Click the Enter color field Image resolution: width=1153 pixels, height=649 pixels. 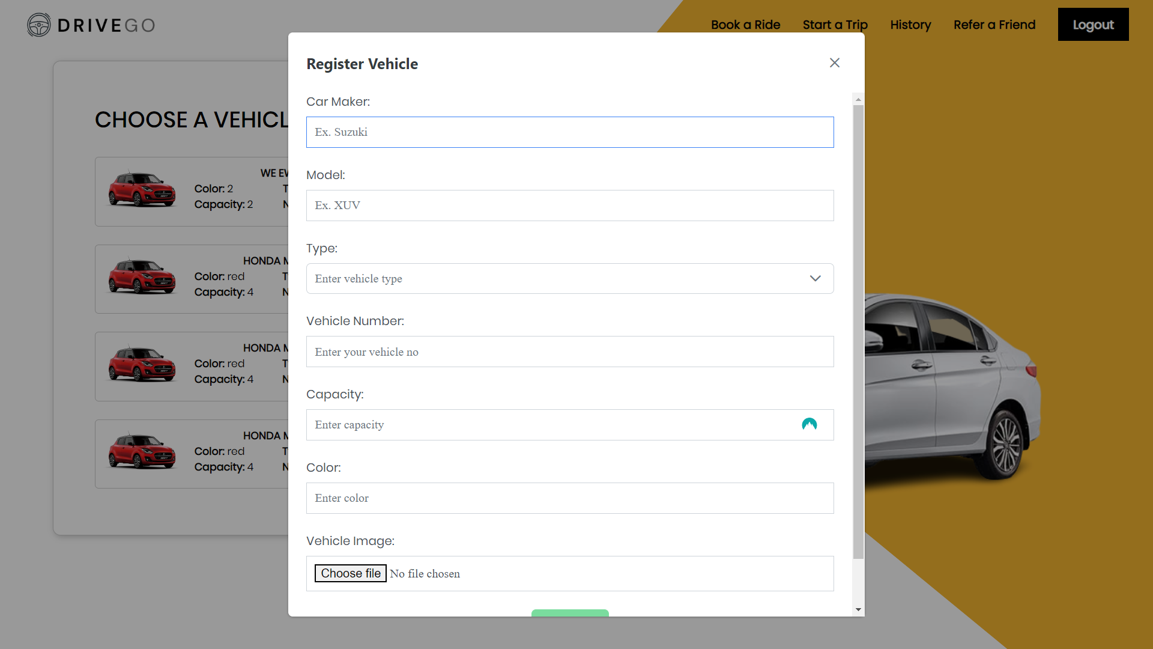[x=569, y=498]
